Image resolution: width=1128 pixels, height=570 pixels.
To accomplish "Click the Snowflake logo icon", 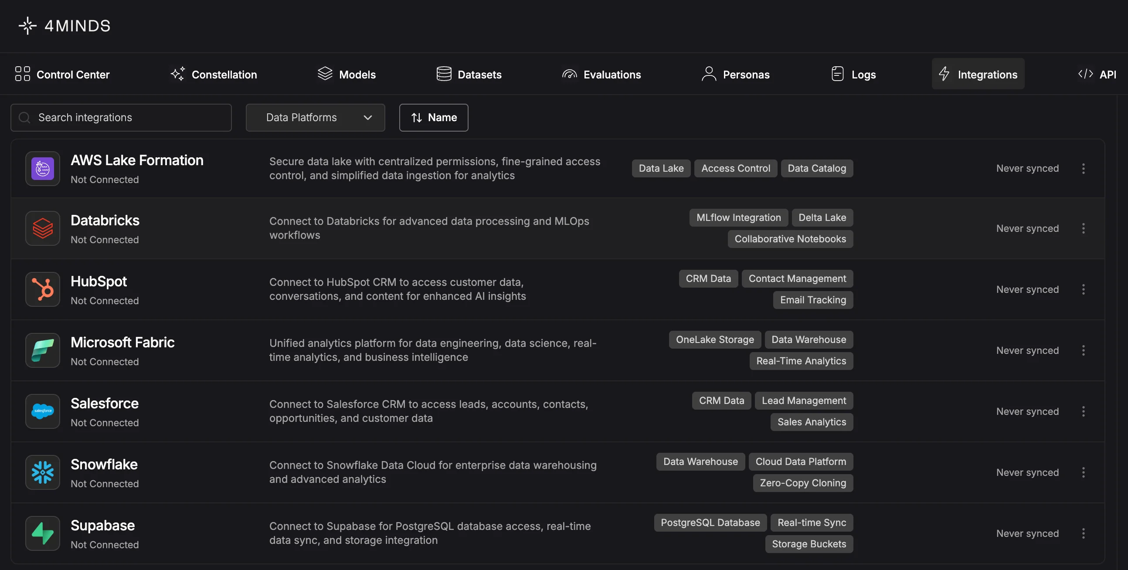I will coord(42,472).
